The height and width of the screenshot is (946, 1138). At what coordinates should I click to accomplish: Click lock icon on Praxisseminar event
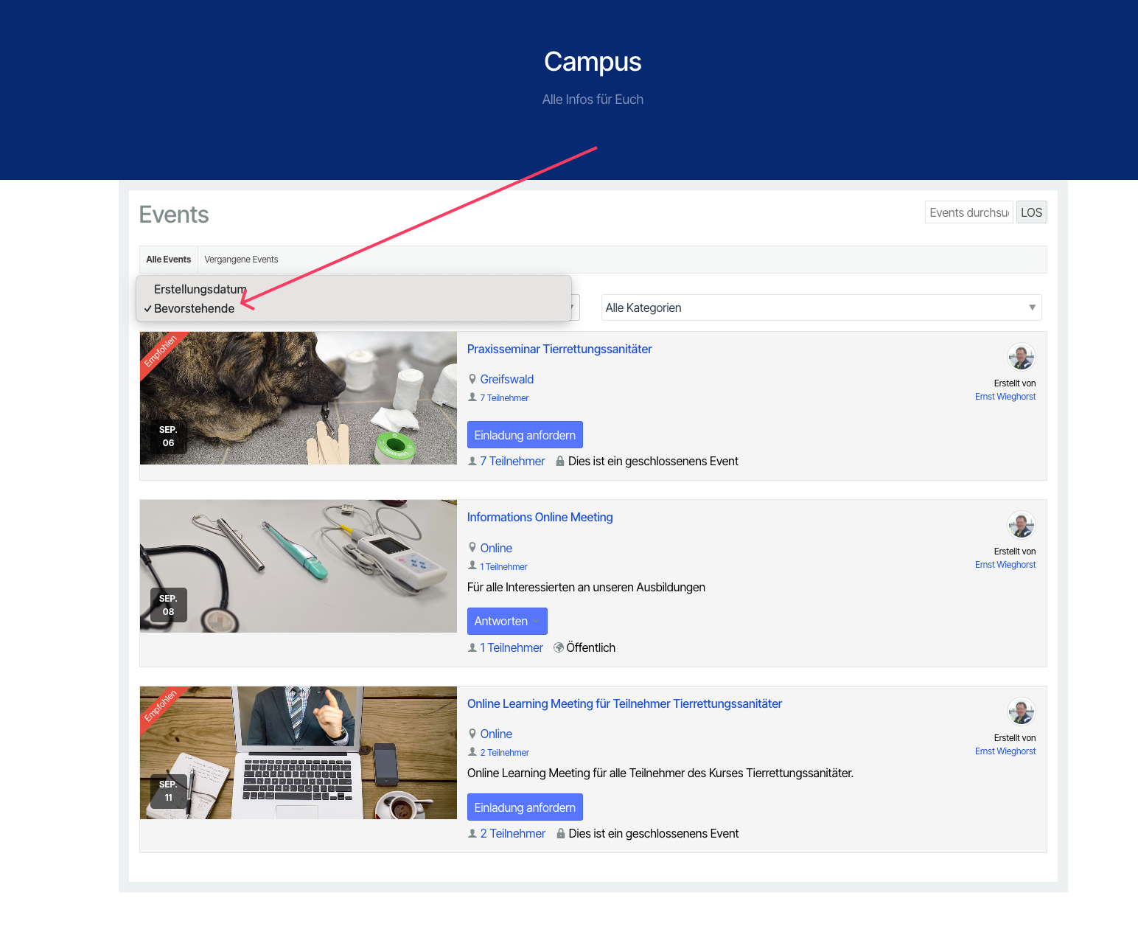(x=560, y=461)
